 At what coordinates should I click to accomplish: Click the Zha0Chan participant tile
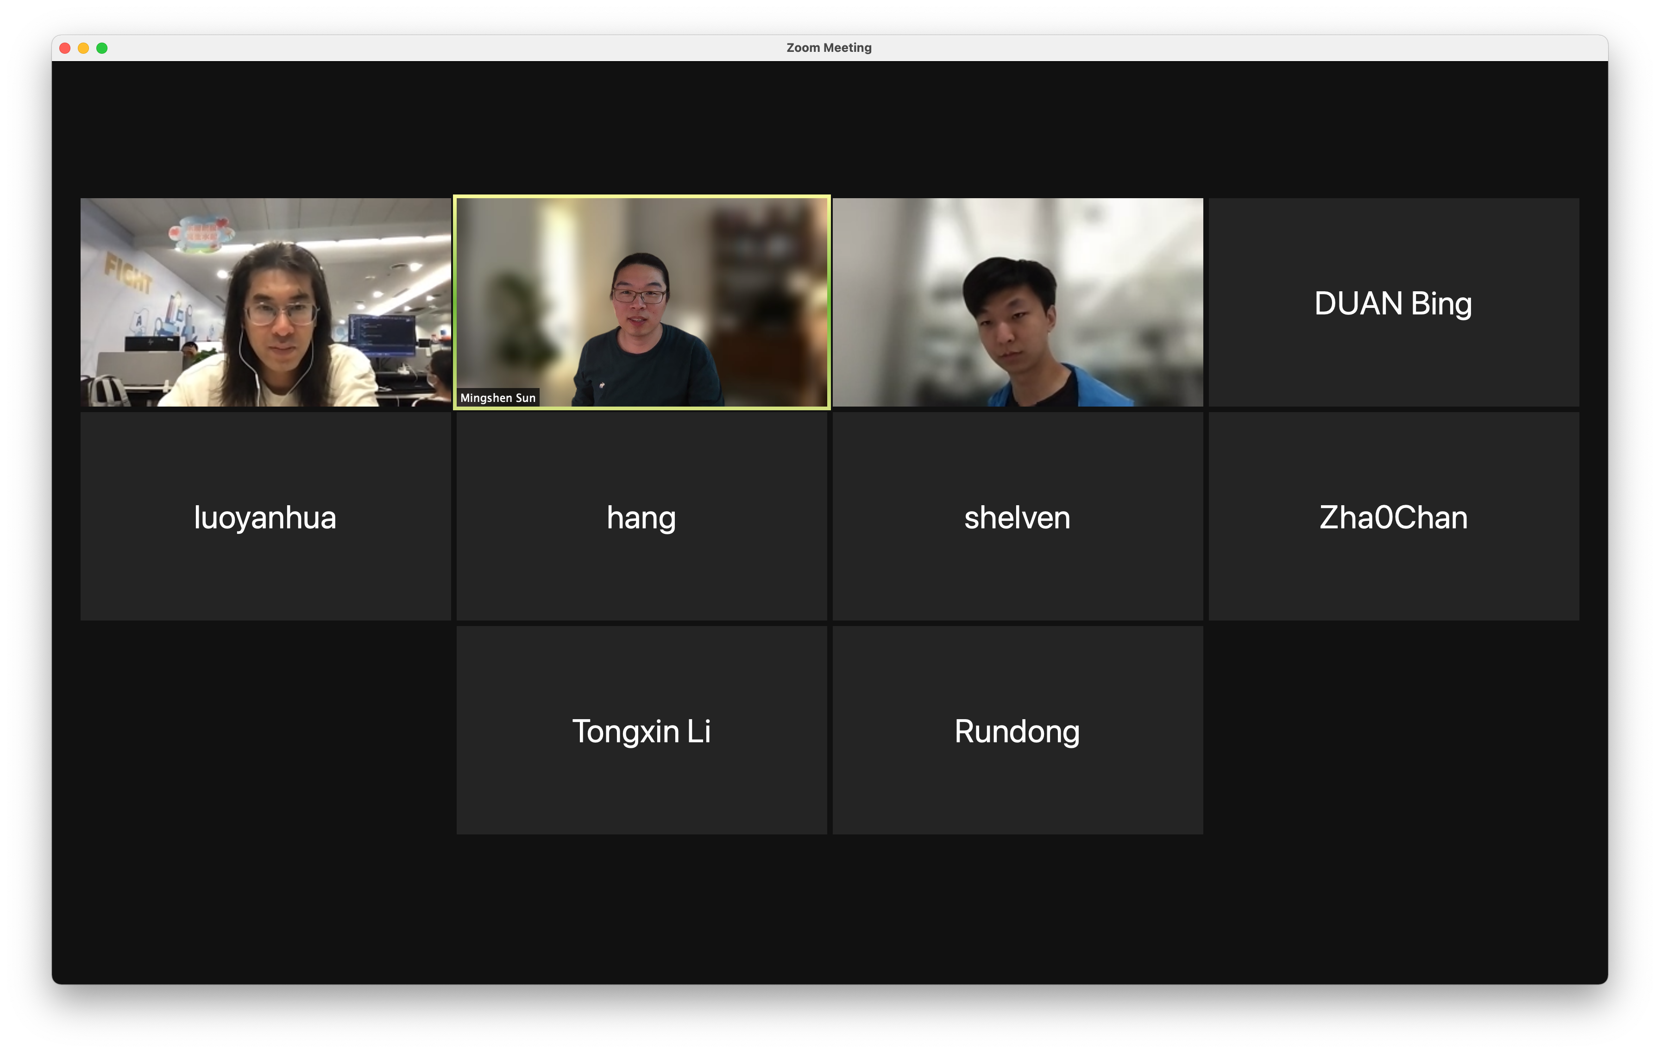tap(1393, 517)
